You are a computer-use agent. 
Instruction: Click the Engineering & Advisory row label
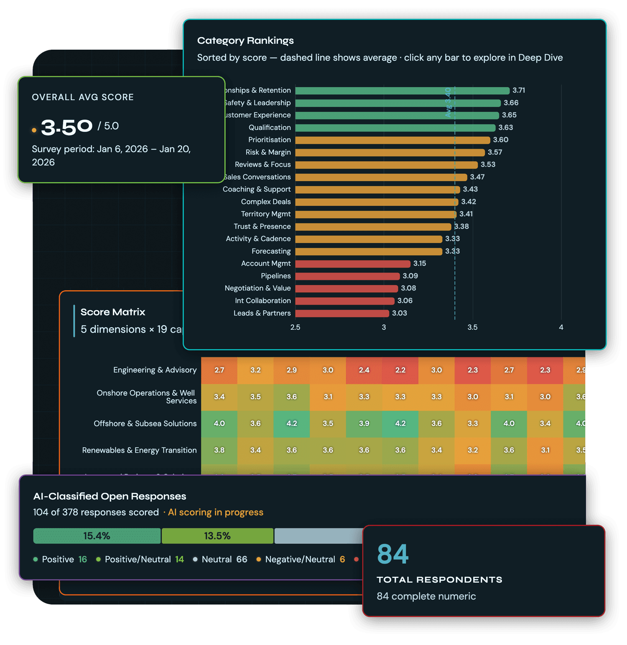click(x=155, y=370)
